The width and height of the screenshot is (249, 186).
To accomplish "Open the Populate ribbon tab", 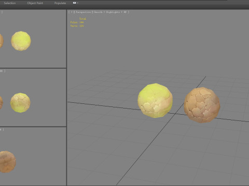I will [x=60, y=3].
